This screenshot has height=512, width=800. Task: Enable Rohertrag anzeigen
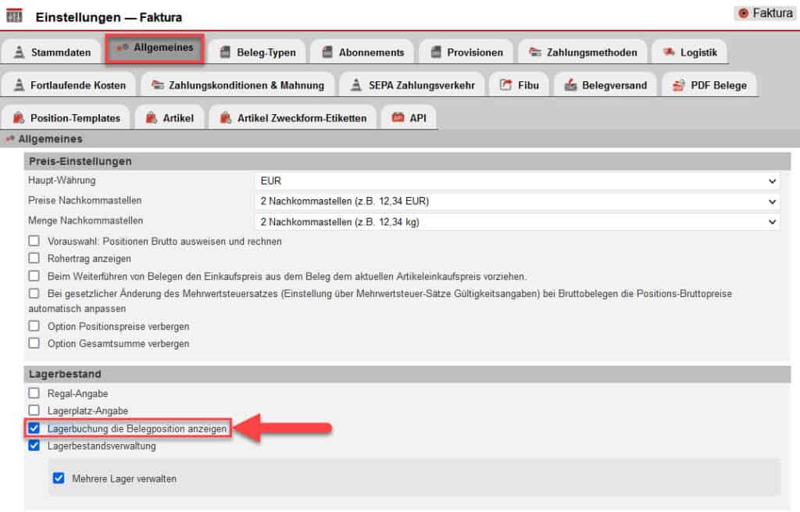(x=34, y=259)
